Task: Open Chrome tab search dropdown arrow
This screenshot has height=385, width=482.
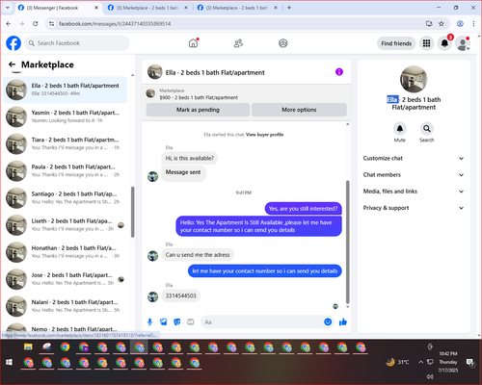Action: 8,8
